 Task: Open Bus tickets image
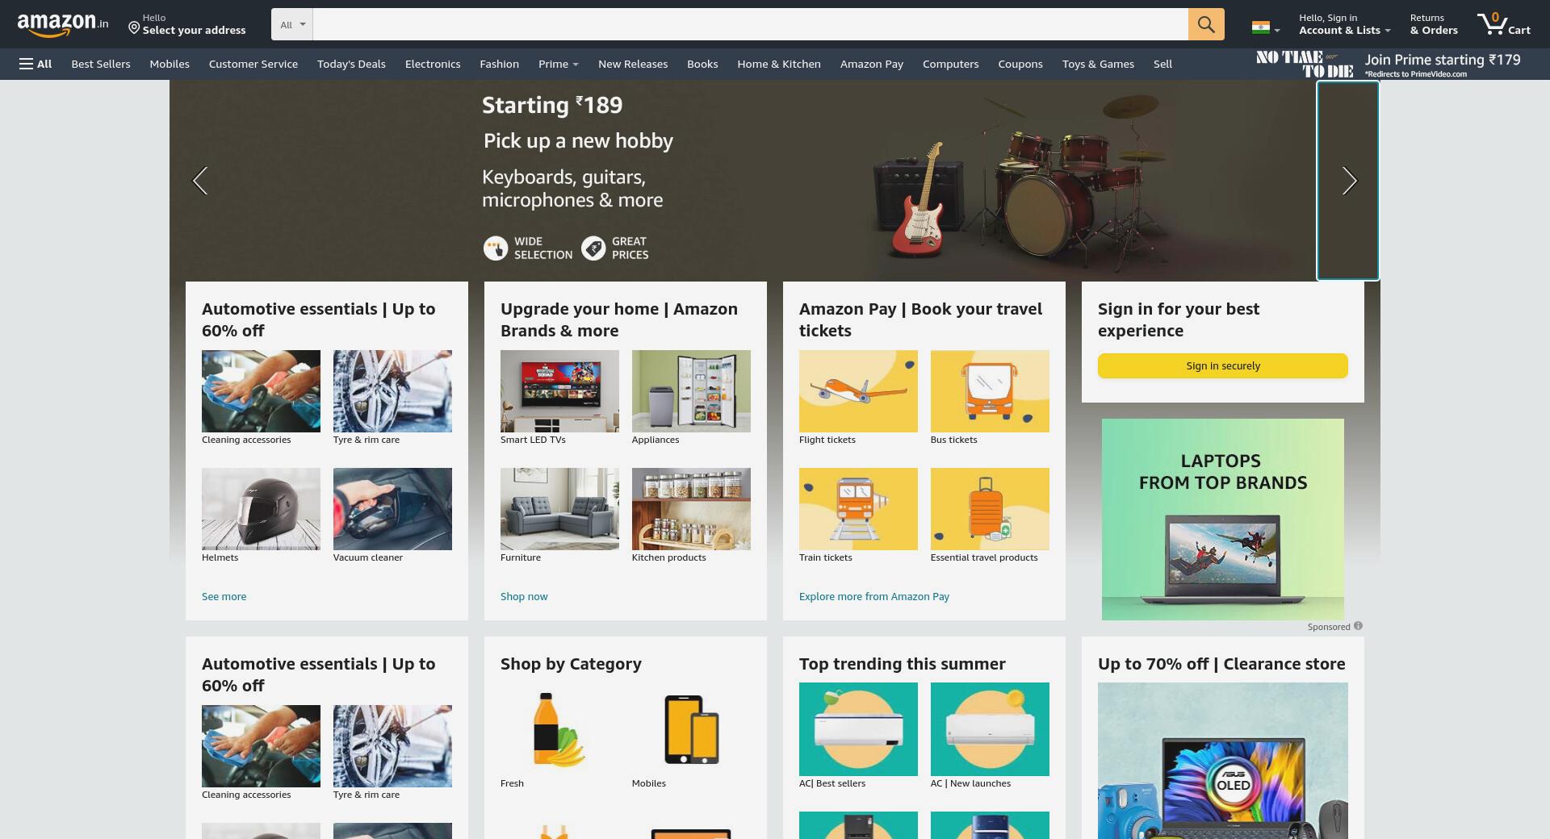[990, 391]
